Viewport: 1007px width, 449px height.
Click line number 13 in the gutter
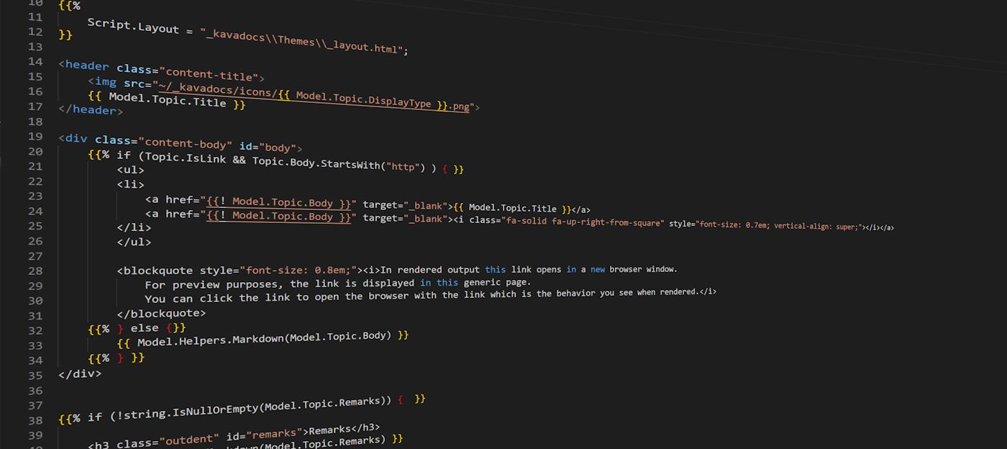(35, 47)
